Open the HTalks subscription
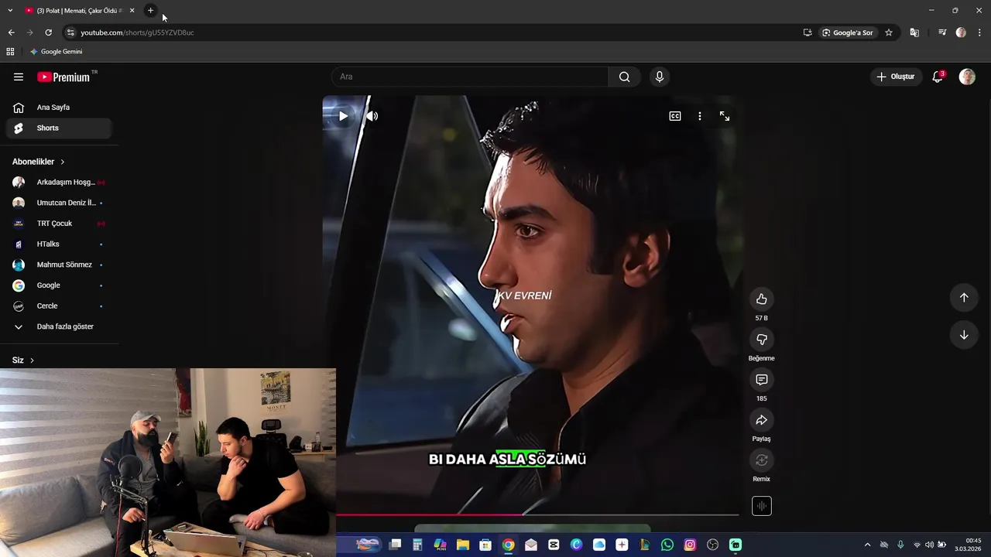The height and width of the screenshot is (557, 991). (59, 244)
